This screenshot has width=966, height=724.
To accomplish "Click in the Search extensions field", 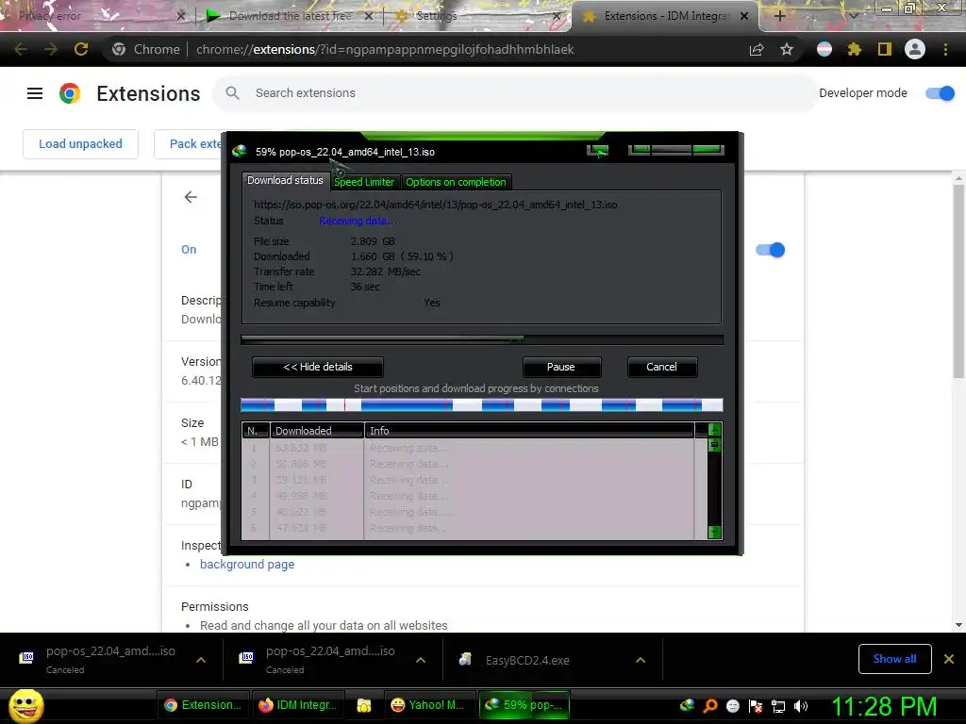I will pos(515,93).
